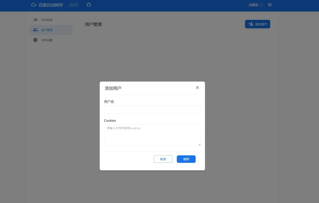Click the login arrow icon in header

pos(270,5)
